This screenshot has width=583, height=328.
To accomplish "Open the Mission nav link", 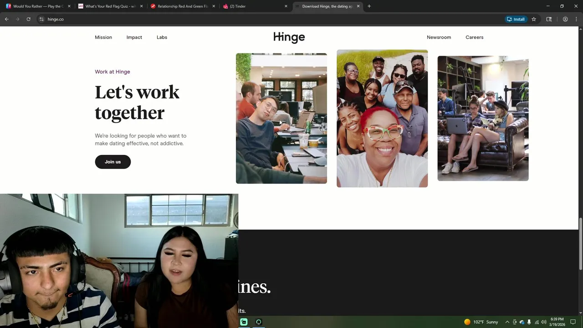I will pyautogui.click(x=103, y=37).
